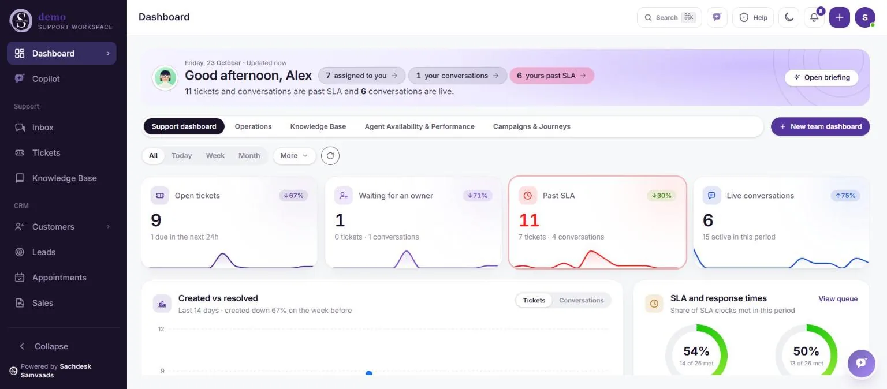Click the notifications bell icon
887x389 pixels.
tap(814, 17)
